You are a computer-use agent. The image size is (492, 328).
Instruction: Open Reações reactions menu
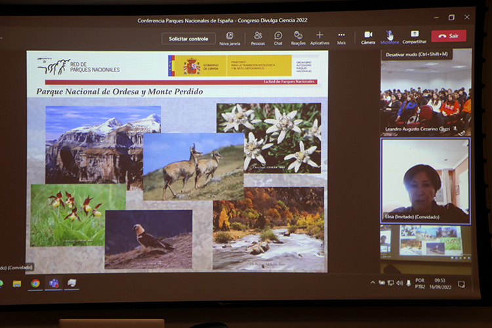click(298, 38)
